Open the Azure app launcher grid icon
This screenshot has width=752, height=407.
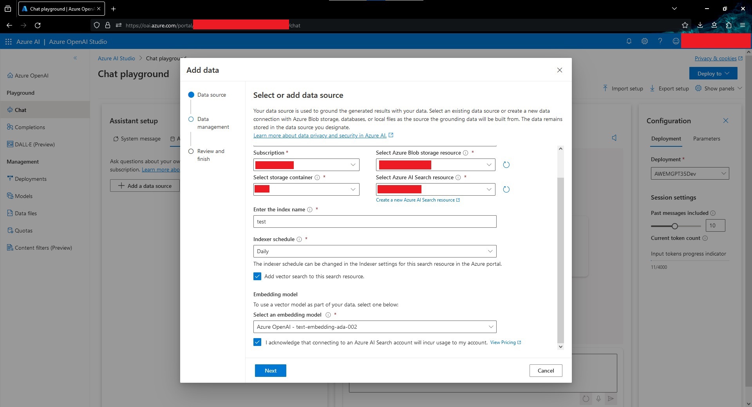coord(8,41)
